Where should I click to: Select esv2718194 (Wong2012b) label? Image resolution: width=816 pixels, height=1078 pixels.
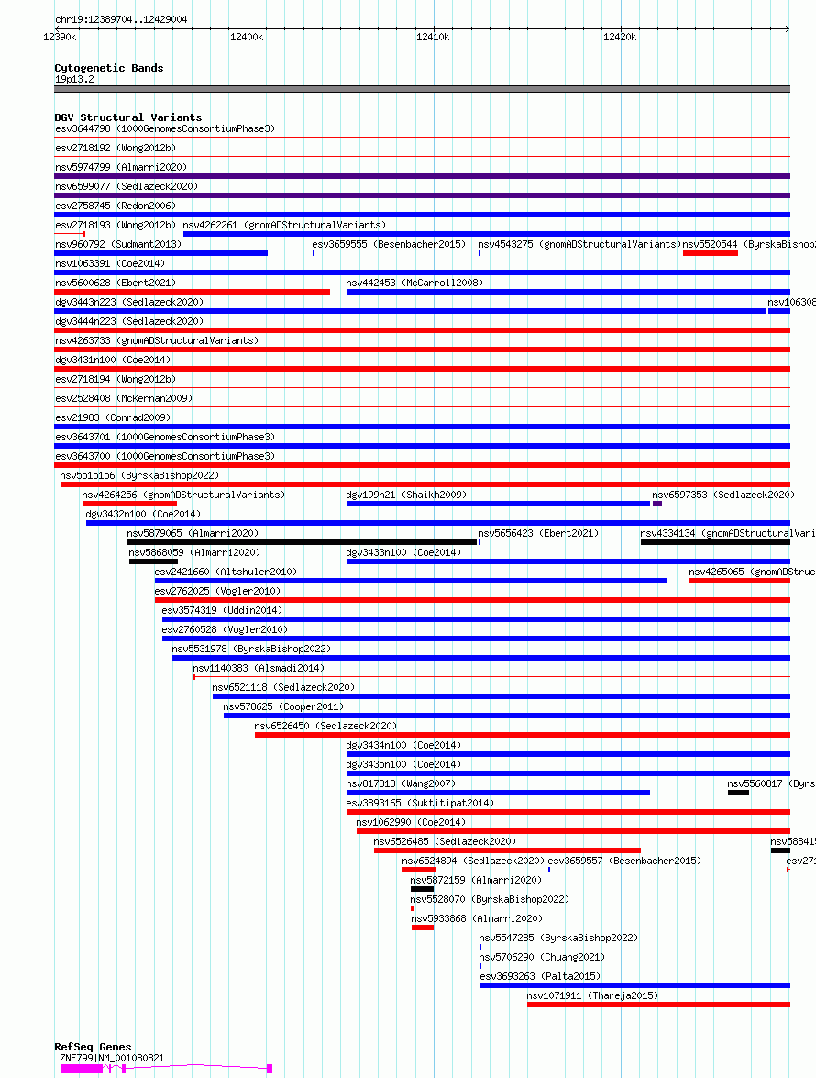116,379
